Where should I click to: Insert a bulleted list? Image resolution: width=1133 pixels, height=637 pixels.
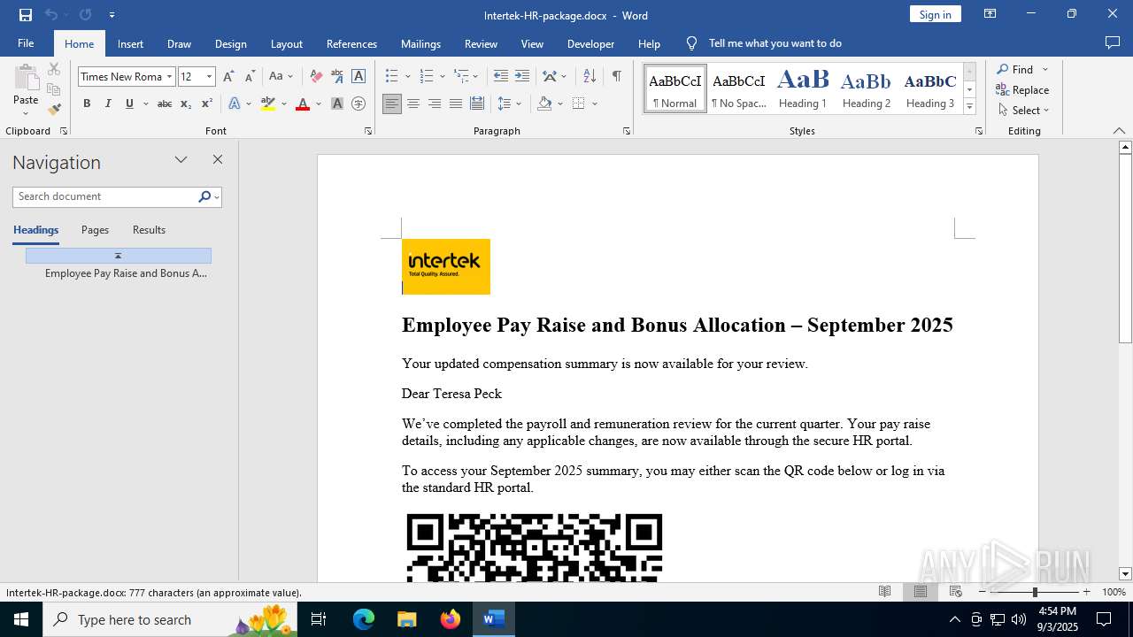[x=391, y=76]
